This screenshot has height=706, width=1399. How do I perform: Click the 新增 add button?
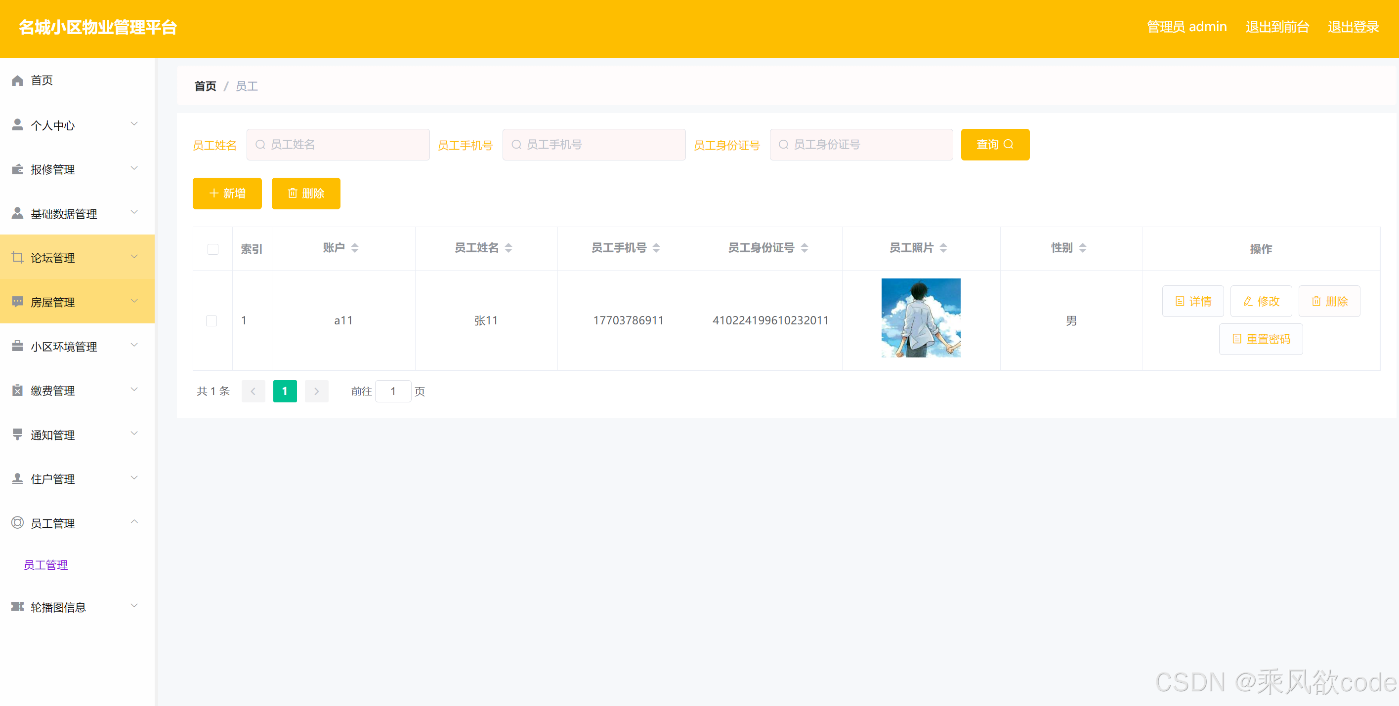(227, 193)
